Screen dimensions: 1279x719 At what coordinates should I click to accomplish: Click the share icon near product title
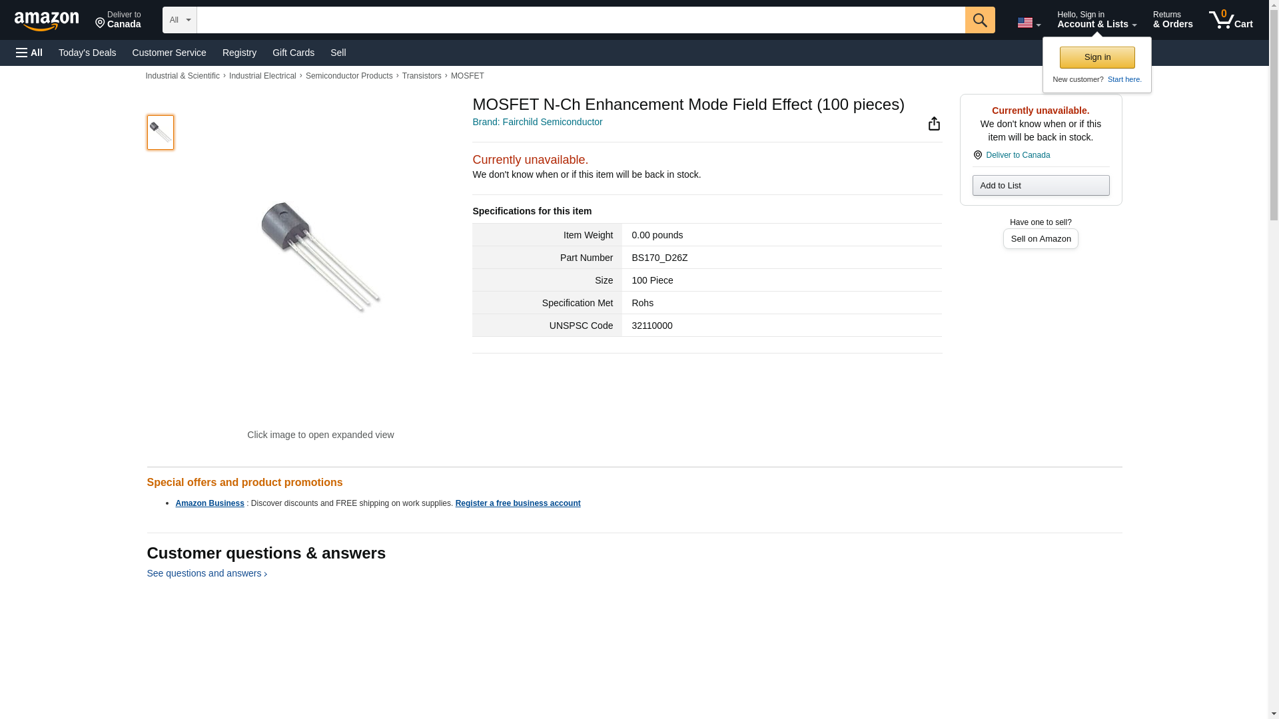934,124
